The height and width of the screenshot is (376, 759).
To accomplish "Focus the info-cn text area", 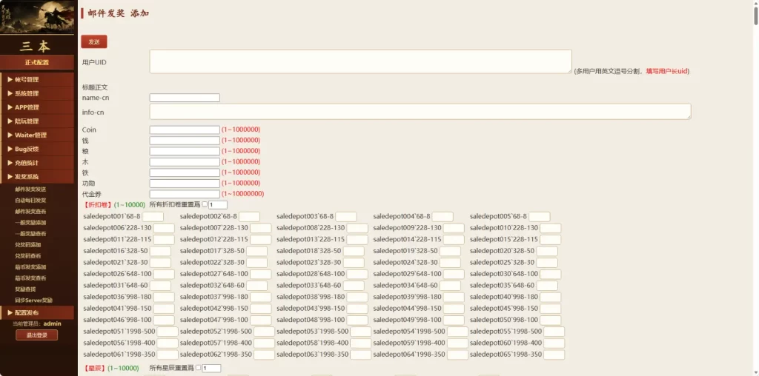I will click(420, 111).
